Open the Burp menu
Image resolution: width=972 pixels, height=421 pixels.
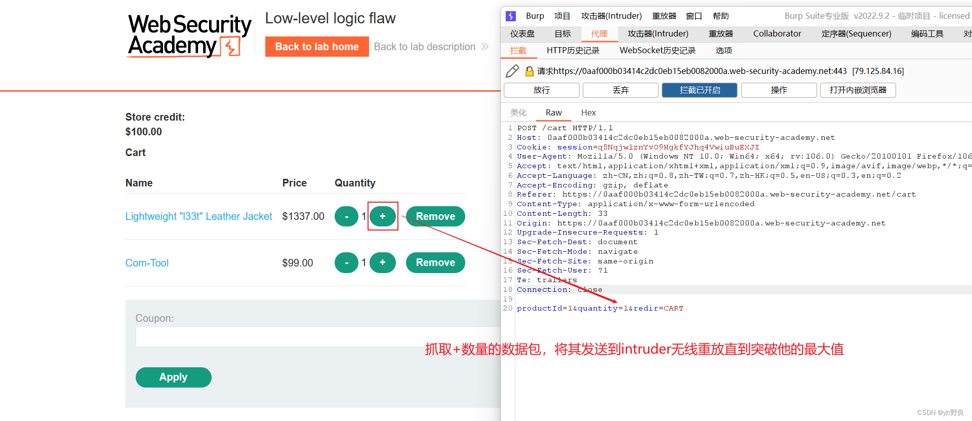click(x=535, y=16)
